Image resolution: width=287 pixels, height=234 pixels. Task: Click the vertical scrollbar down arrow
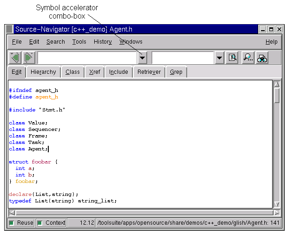coord(277,204)
